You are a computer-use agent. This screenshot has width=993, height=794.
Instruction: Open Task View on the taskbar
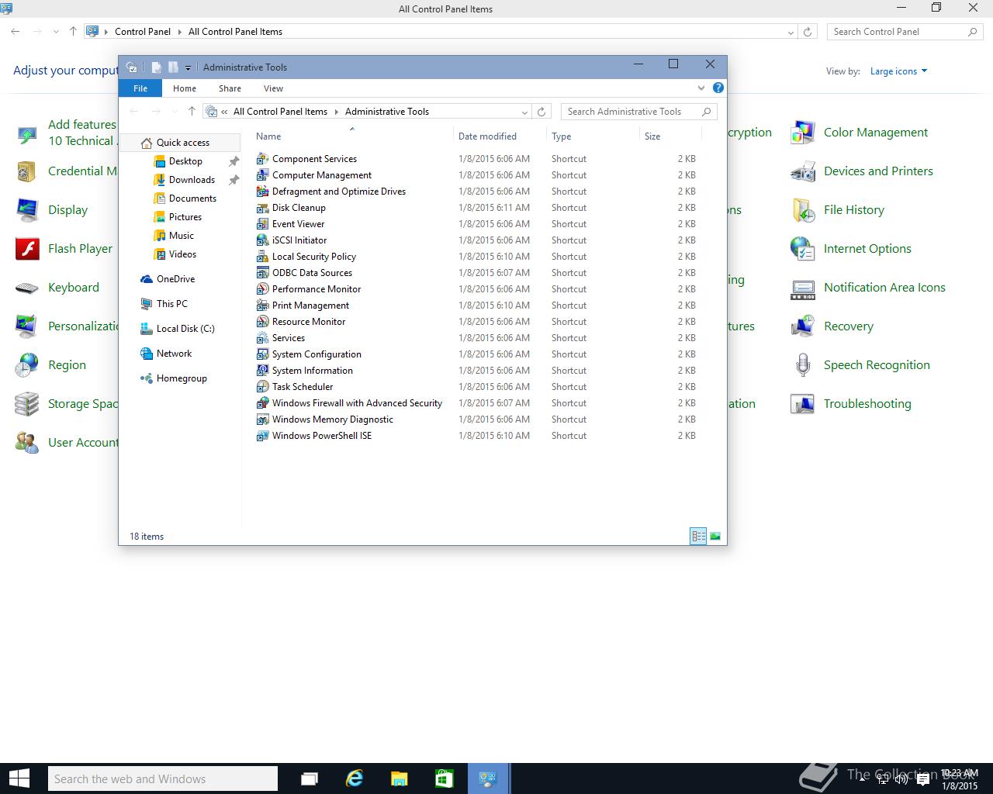click(310, 778)
